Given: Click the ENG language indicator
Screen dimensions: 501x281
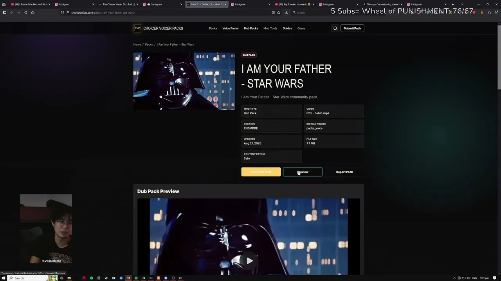Looking at the screenshot, I should (474, 278).
